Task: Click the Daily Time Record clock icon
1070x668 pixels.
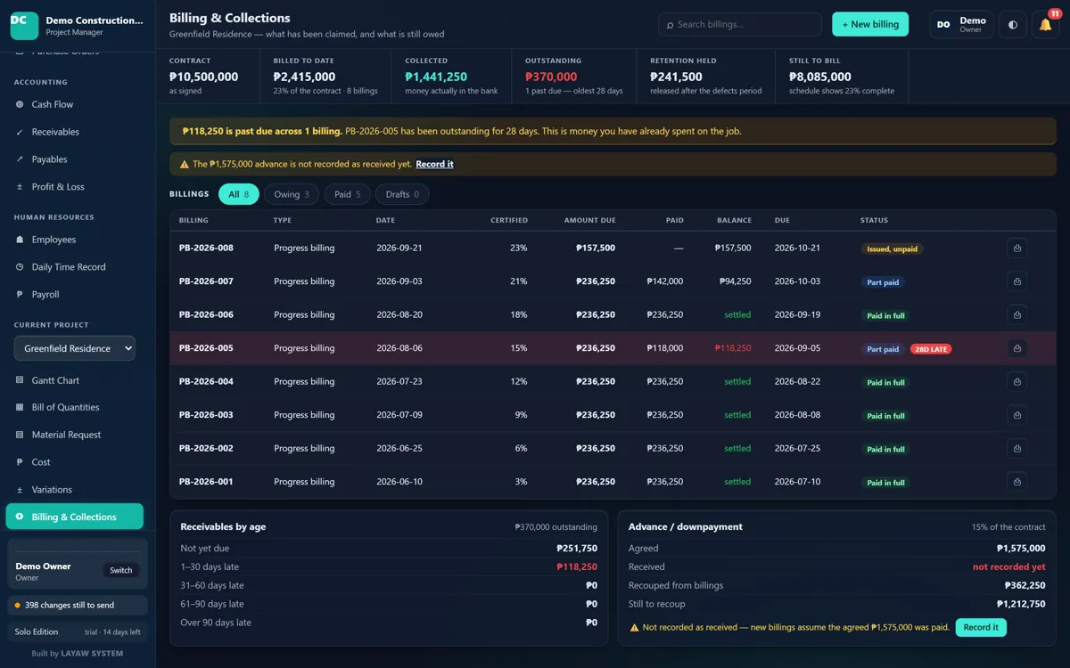Action: (x=20, y=267)
